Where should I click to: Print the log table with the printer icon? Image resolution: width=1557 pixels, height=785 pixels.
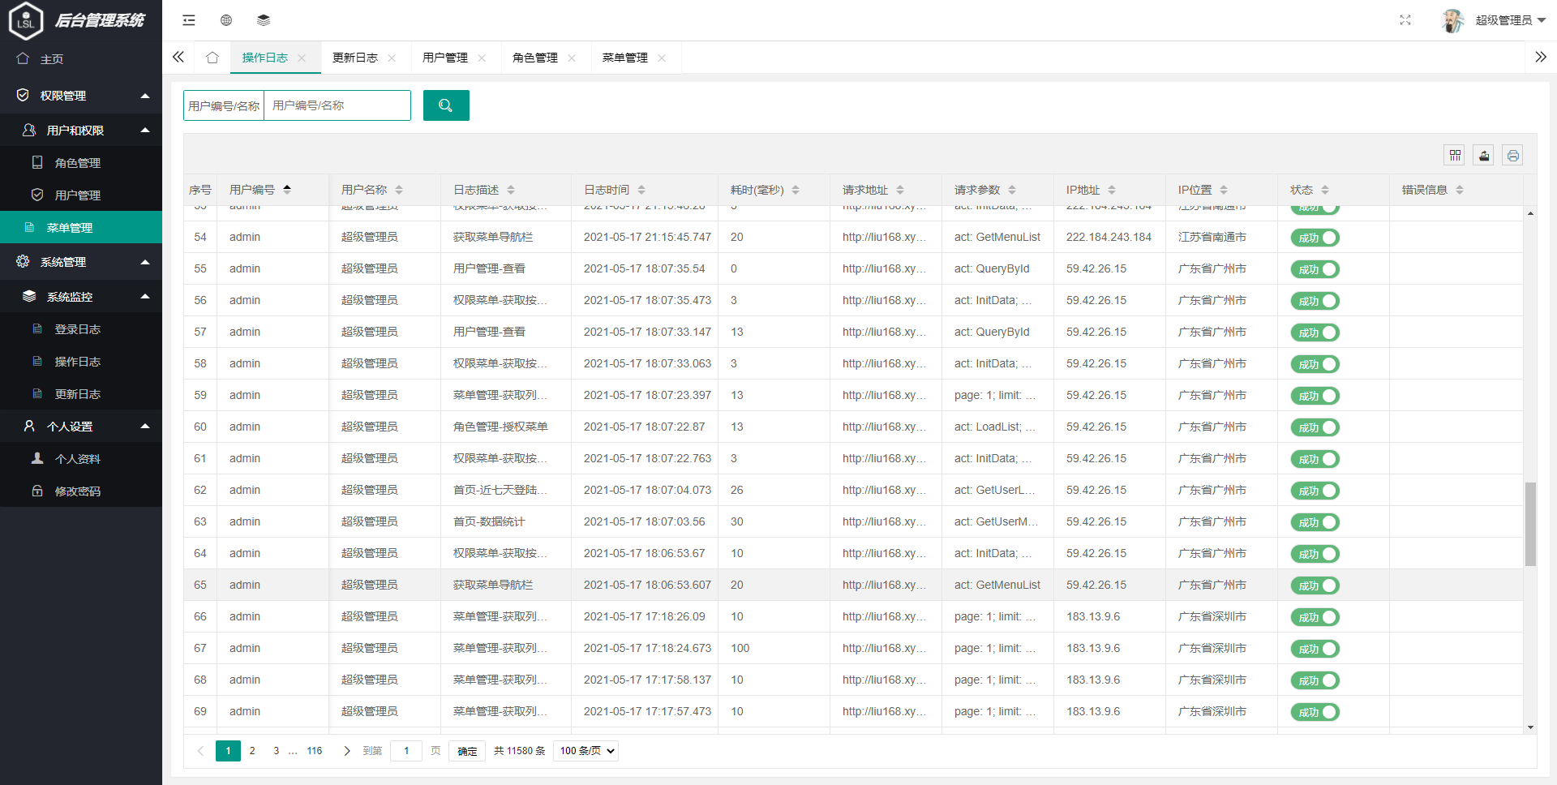pyautogui.click(x=1512, y=155)
